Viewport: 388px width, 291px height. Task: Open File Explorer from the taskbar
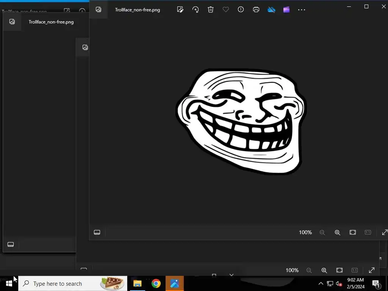pyautogui.click(x=137, y=283)
